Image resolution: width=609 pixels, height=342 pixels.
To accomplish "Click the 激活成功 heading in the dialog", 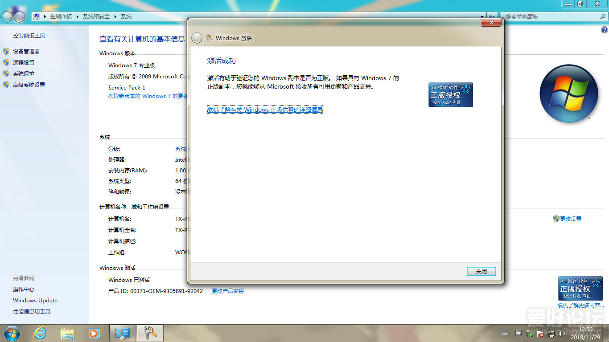I will (222, 61).
